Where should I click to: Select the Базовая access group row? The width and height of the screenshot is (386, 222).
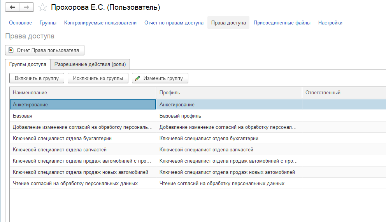pos(198,116)
